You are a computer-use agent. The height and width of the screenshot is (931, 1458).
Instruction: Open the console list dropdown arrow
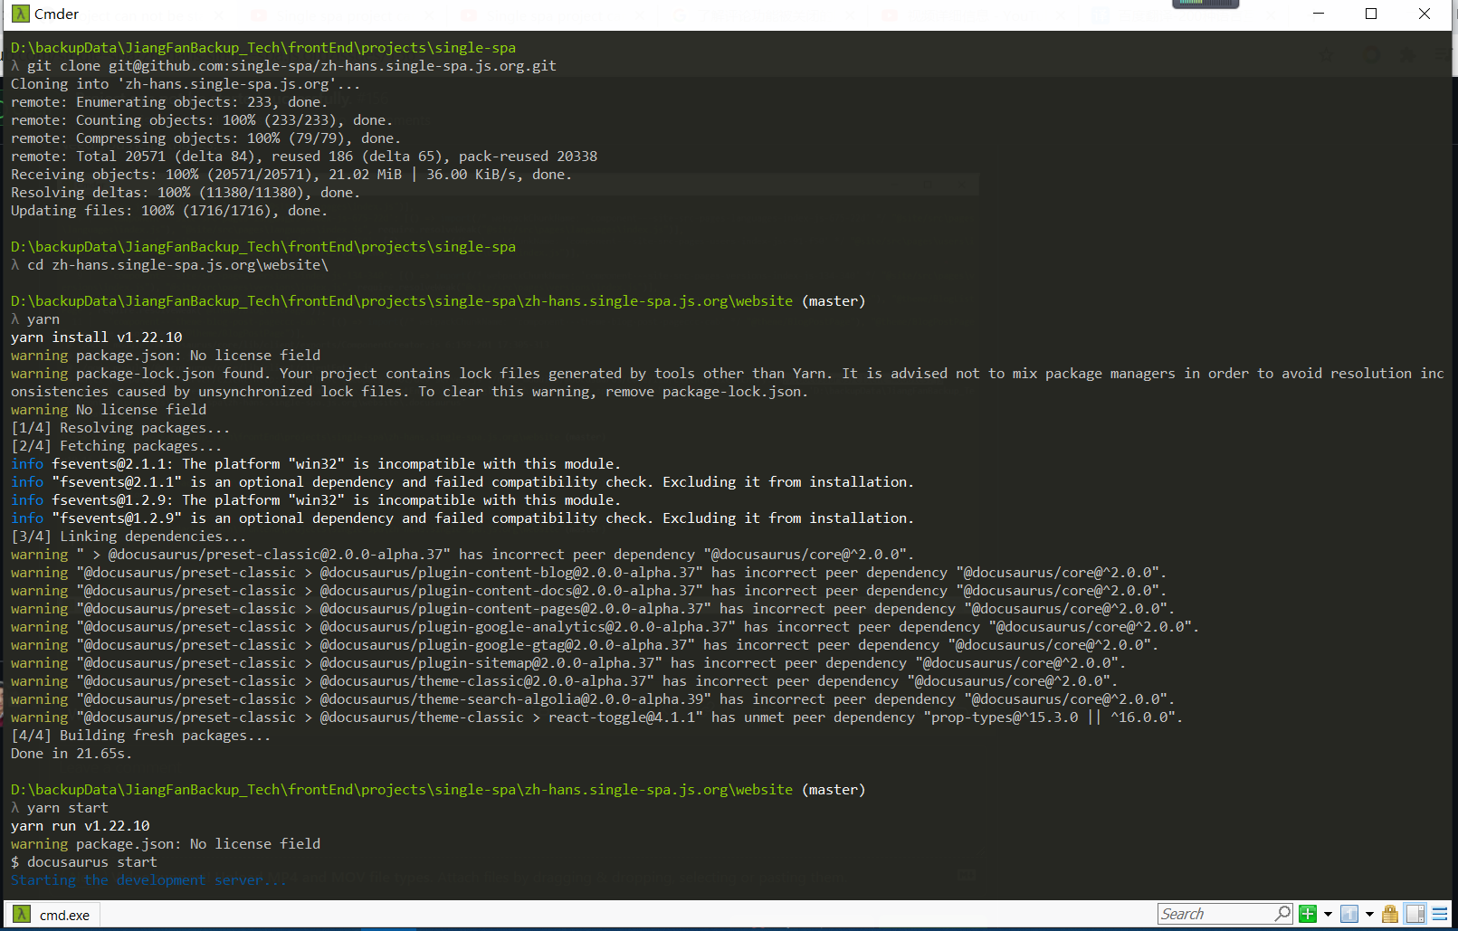(1369, 915)
